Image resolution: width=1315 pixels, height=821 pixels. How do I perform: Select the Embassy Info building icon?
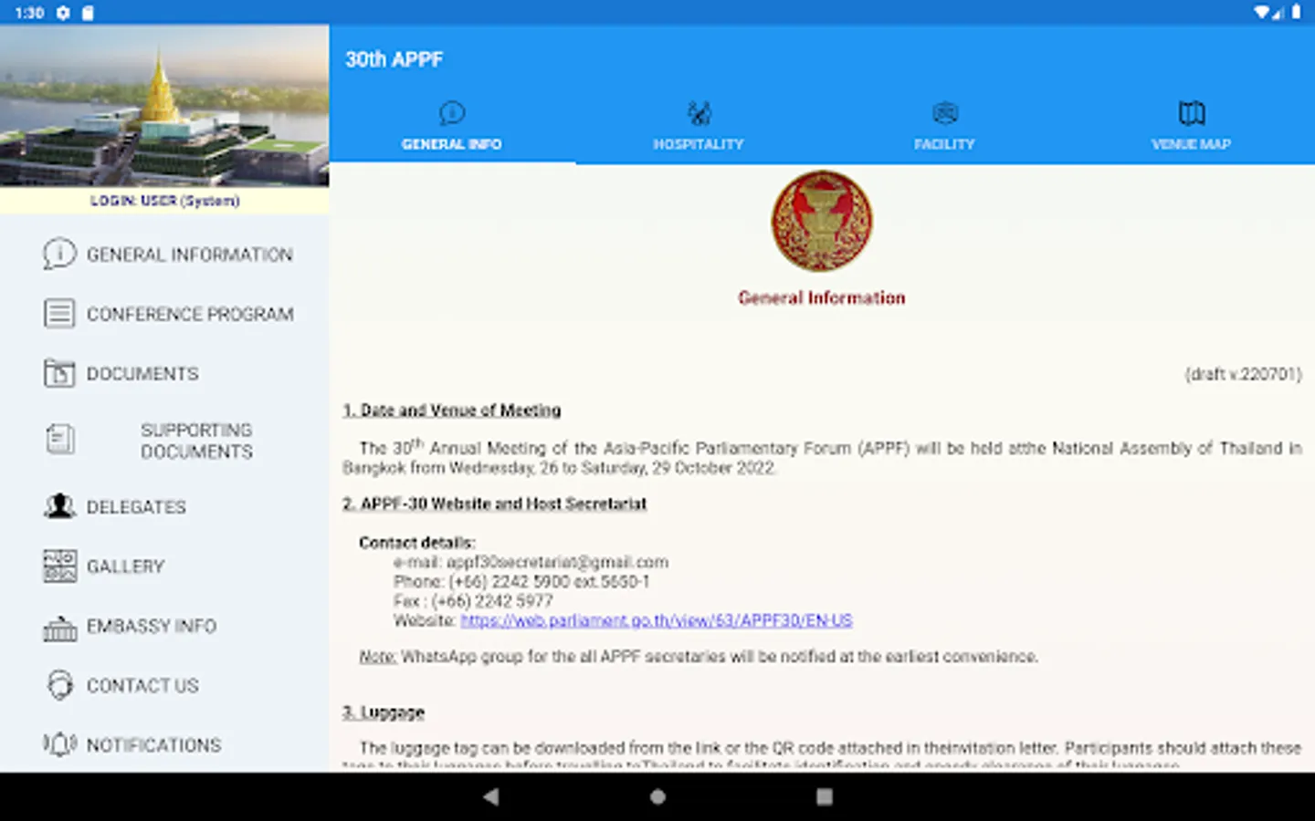point(59,628)
